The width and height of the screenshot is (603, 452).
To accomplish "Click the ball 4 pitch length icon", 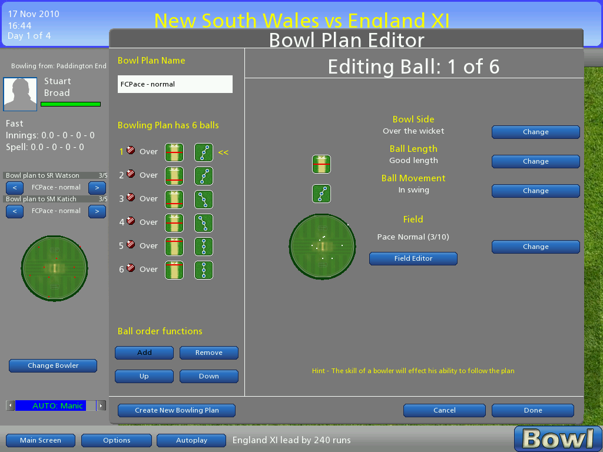I will (174, 223).
